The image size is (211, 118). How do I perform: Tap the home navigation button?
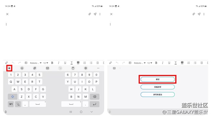[x=81, y=112]
